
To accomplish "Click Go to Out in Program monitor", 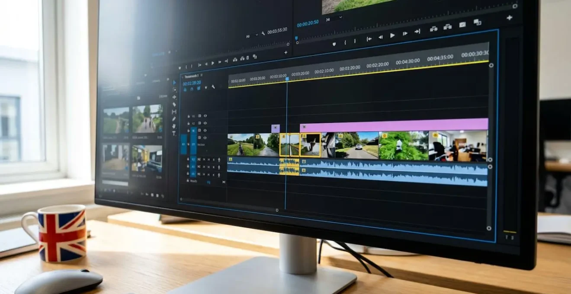I will (x=417, y=31).
